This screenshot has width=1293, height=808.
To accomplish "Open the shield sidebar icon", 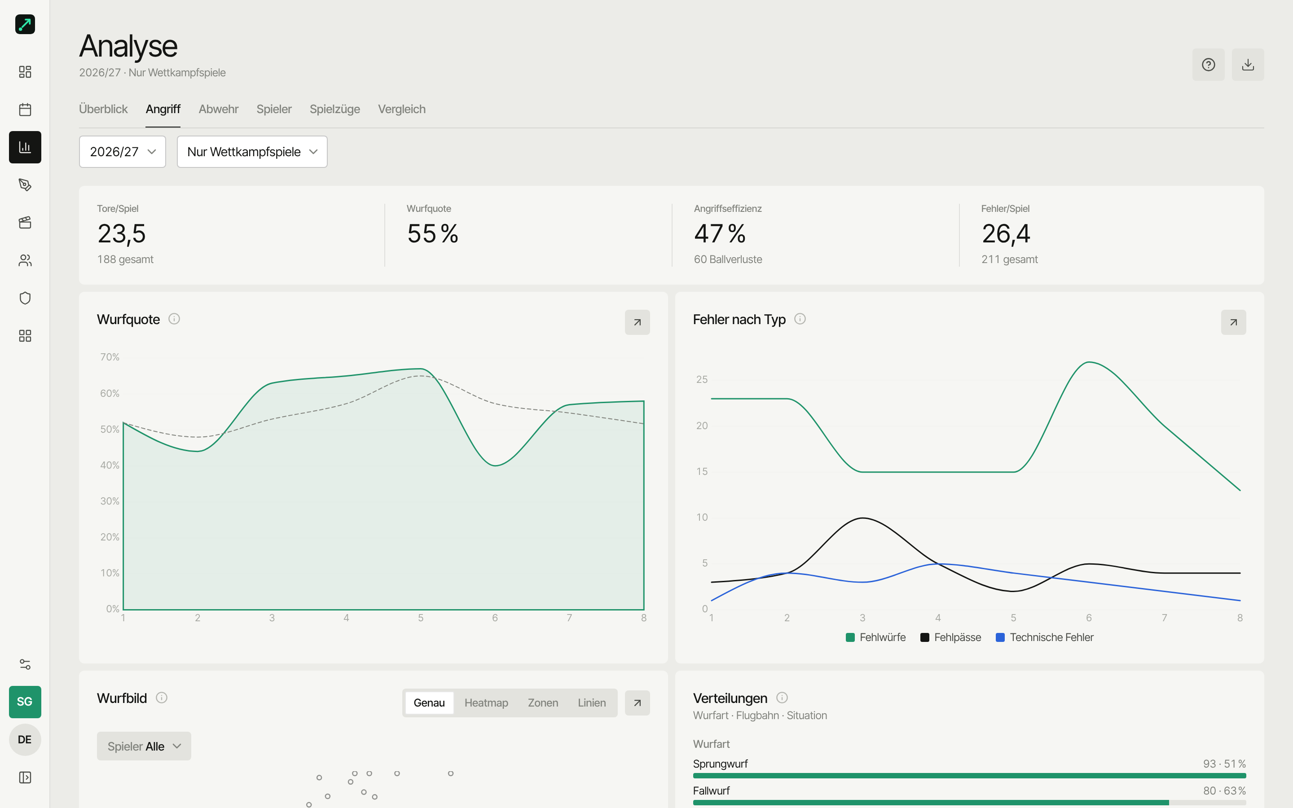I will 25,298.
